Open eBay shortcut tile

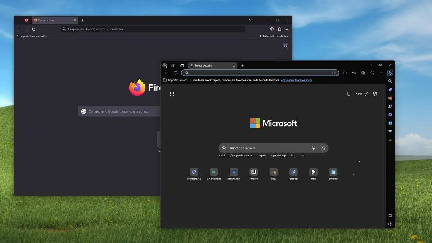pyautogui.click(x=274, y=172)
